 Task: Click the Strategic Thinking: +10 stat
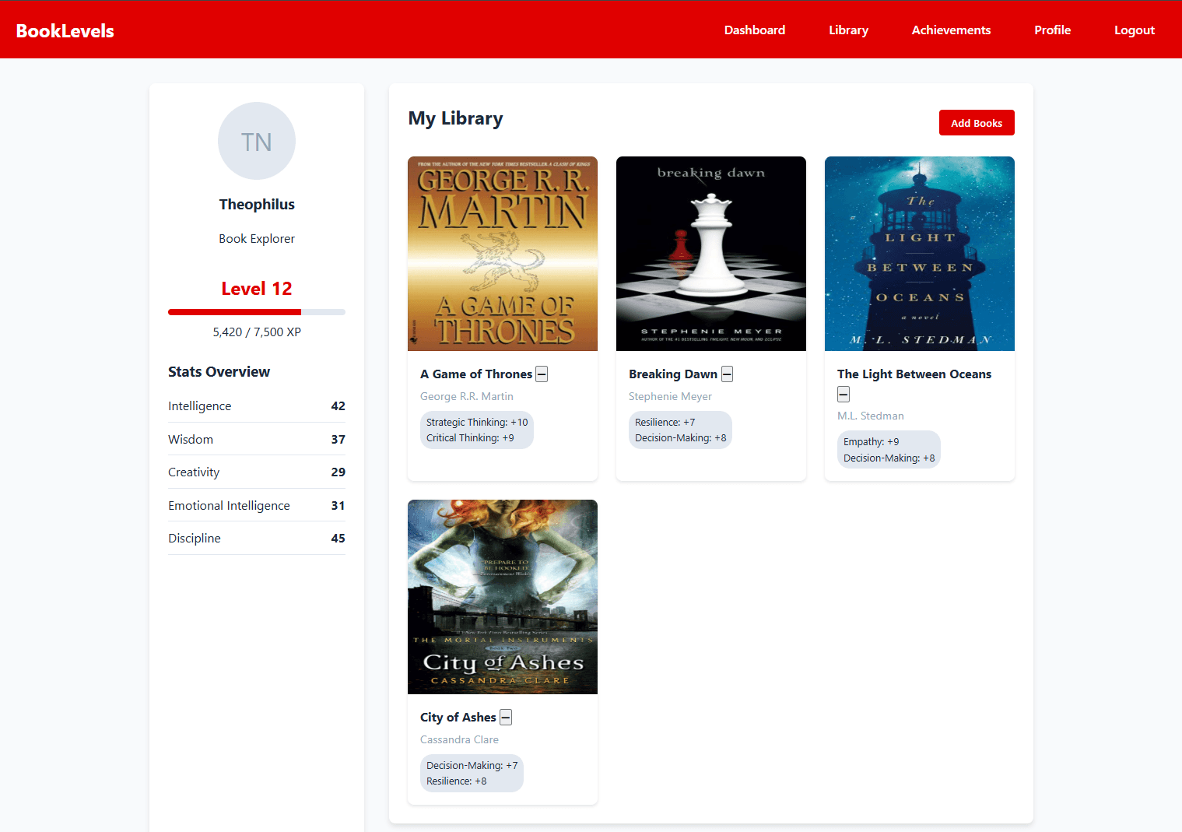point(477,423)
